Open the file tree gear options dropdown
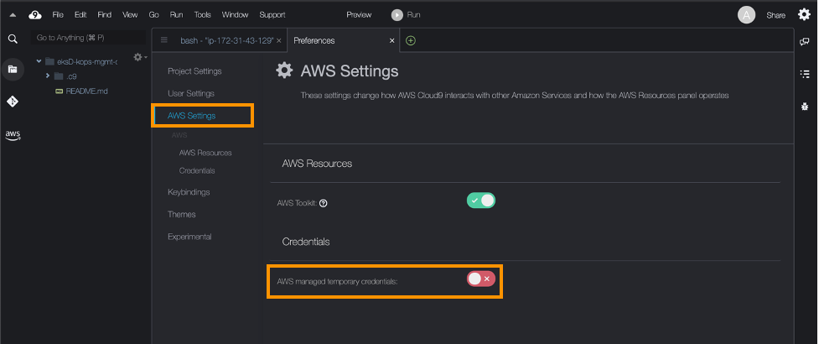 pyautogui.click(x=139, y=57)
